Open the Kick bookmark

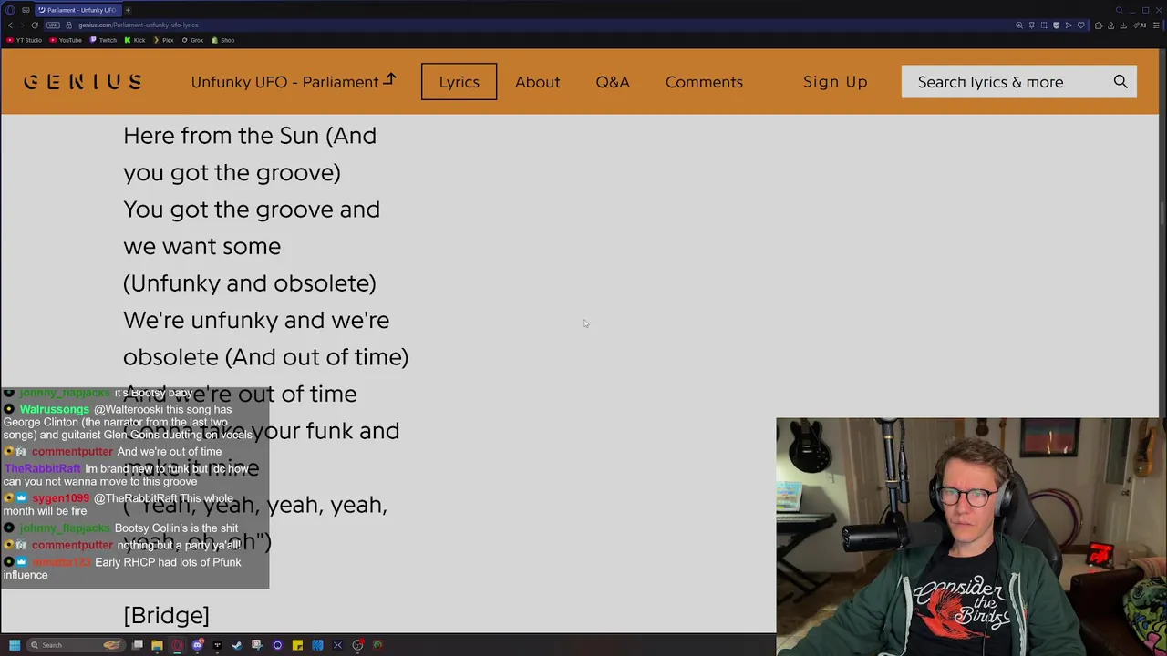pos(135,40)
